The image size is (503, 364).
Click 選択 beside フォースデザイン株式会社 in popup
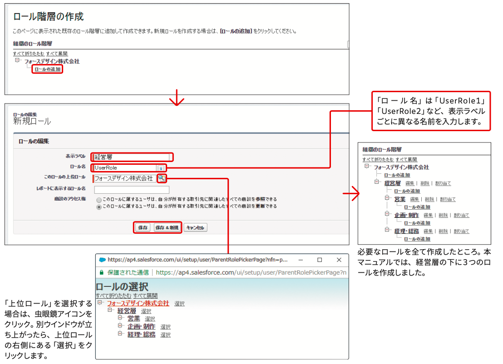click(179, 304)
